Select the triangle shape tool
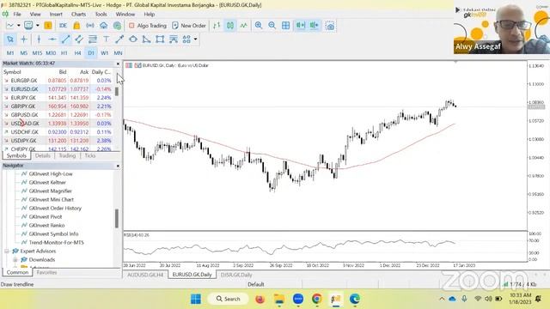 point(146,39)
